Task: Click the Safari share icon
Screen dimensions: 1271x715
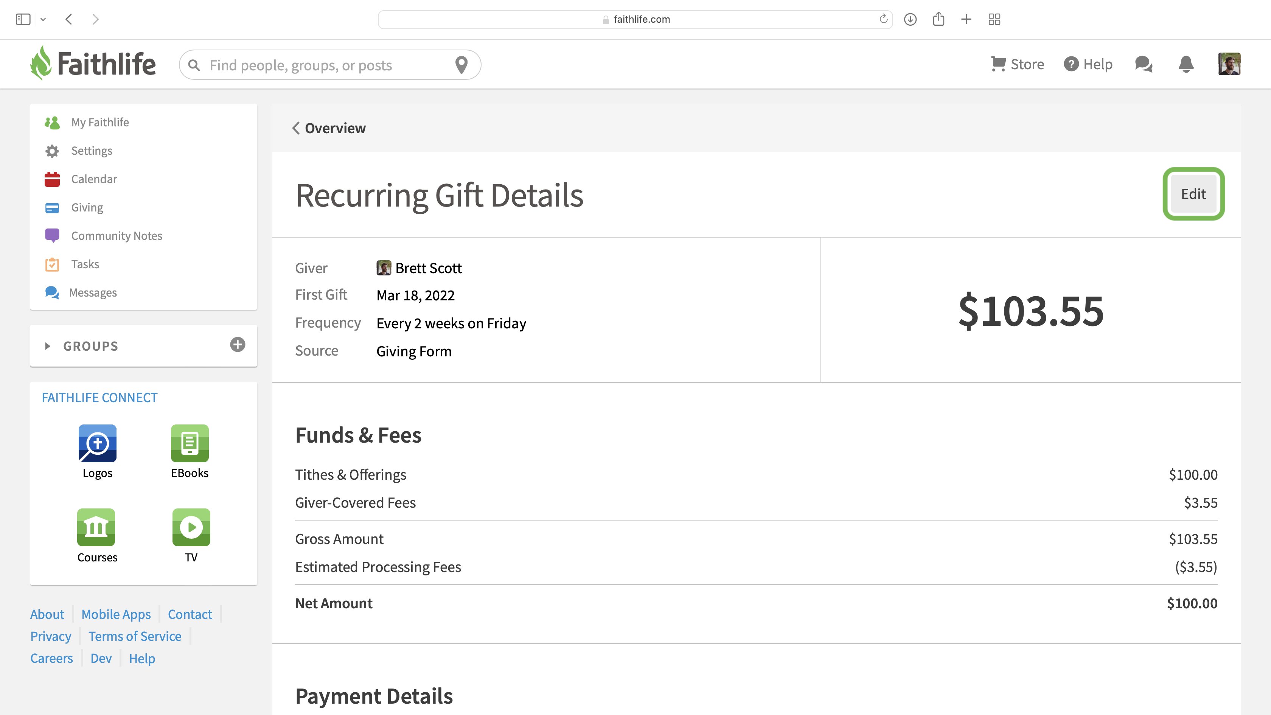Action: [x=938, y=19]
